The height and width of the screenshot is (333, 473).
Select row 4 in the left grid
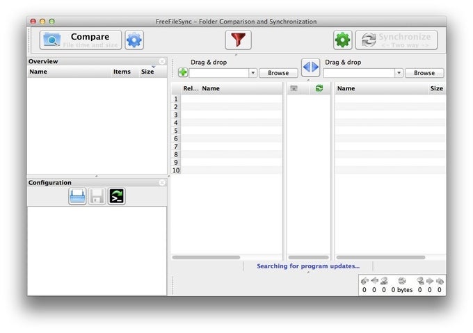point(227,122)
